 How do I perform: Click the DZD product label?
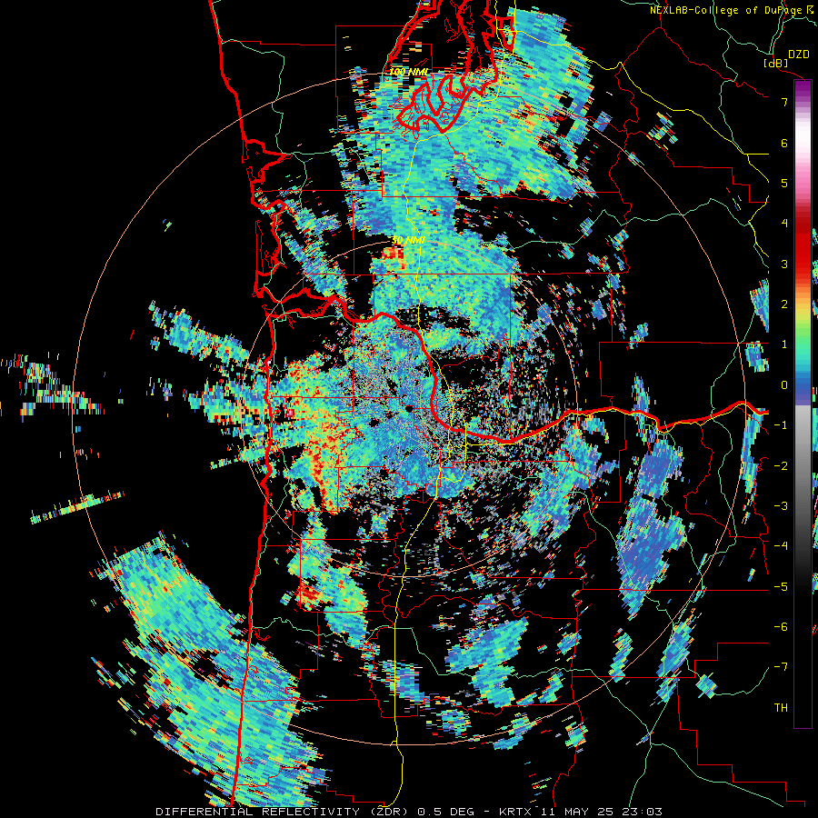(798, 55)
